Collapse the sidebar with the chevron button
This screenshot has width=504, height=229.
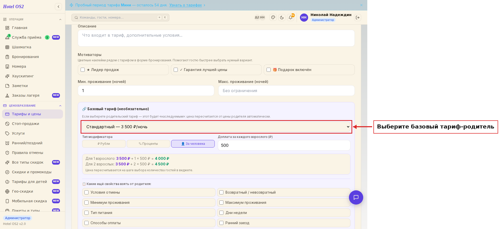coord(58,7)
